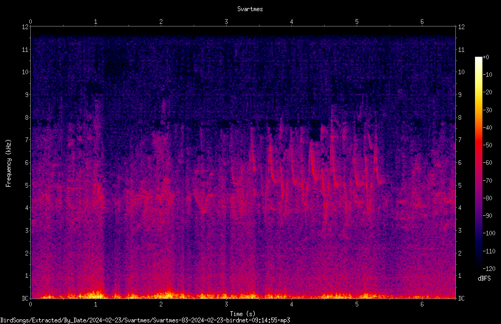Click the 3 second tick on bottom axis
Image resolution: width=501 pixels, height=324 pixels.
click(x=226, y=304)
